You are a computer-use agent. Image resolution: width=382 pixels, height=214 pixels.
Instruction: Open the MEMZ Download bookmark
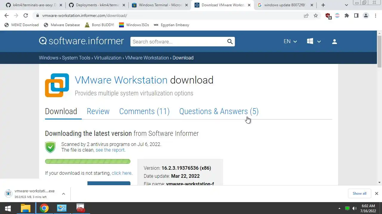tap(22, 25)
